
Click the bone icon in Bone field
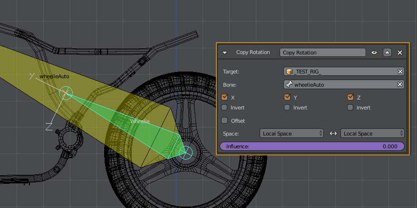click(289, 84)
